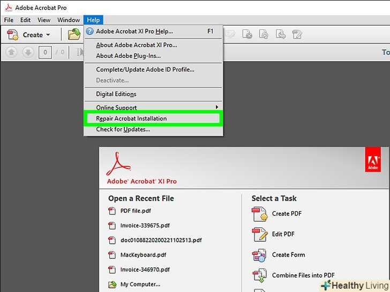Viewport: 390px width, 292px height.
Task: Click the My Computer folder icon
Action: (x=112, y=284)
